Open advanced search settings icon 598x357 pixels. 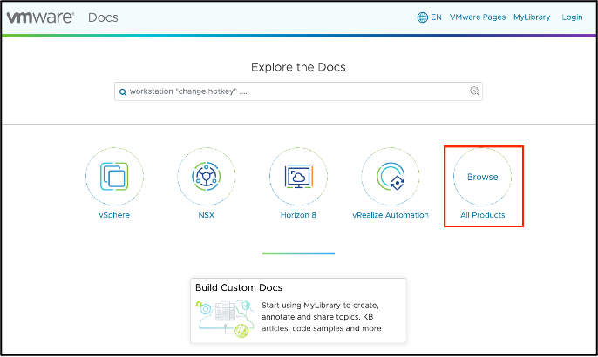click(x=474, y=91)
